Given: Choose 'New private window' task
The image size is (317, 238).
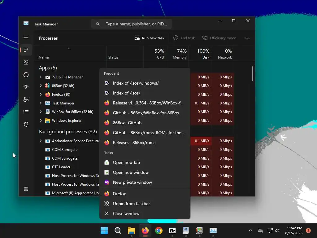Looking at the screenshot, I should (x=145, y=182).
